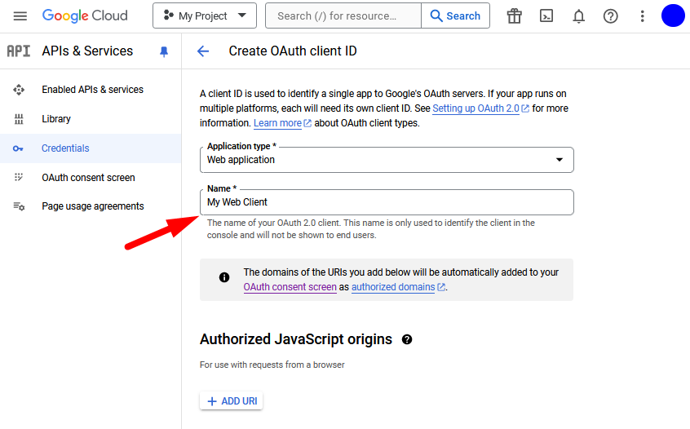Open the three-dot settings menu

[x=643, y=16]
